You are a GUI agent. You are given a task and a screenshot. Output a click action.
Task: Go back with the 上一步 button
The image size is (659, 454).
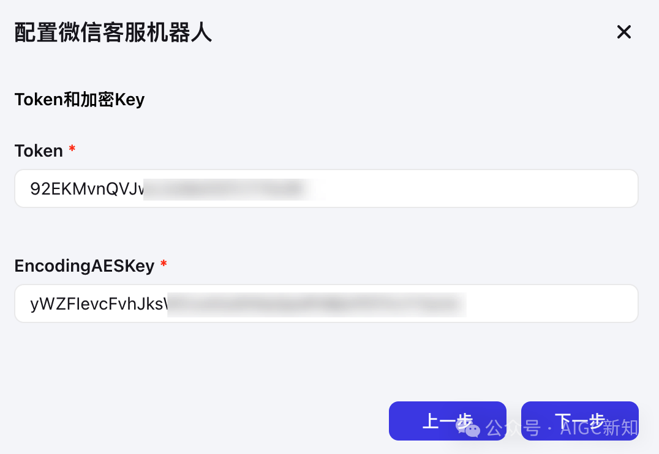(447, 421)
